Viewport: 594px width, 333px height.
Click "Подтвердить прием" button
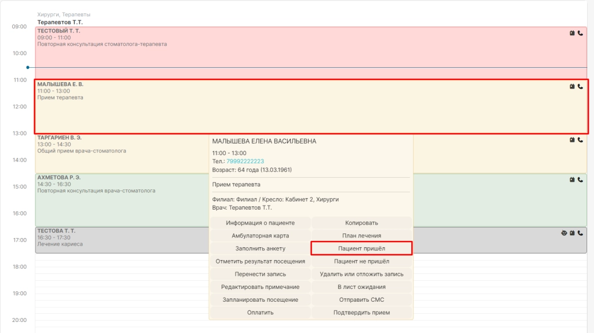361,312
